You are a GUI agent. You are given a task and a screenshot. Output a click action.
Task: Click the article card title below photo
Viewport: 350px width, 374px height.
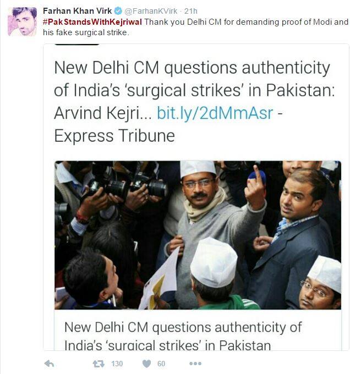183,336
